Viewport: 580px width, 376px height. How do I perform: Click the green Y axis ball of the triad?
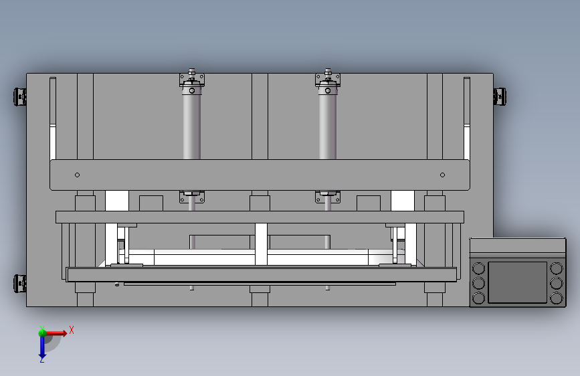[x=42, y=333]
